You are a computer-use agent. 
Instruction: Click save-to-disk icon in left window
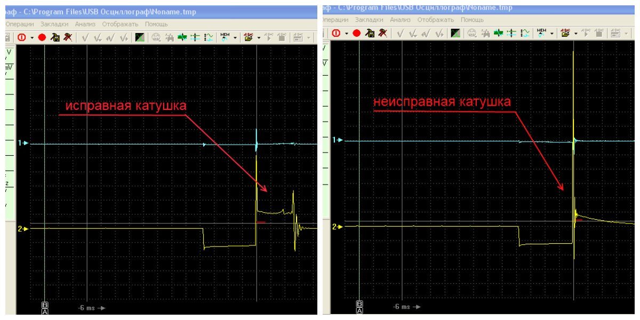[55, 37]
